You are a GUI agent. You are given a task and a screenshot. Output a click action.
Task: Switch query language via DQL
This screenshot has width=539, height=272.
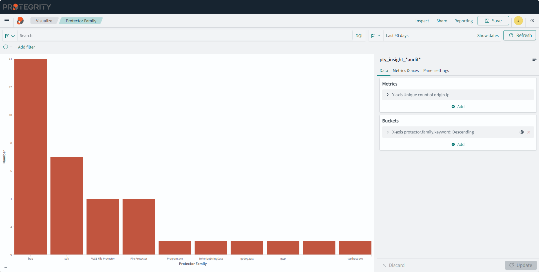[359, 36]
